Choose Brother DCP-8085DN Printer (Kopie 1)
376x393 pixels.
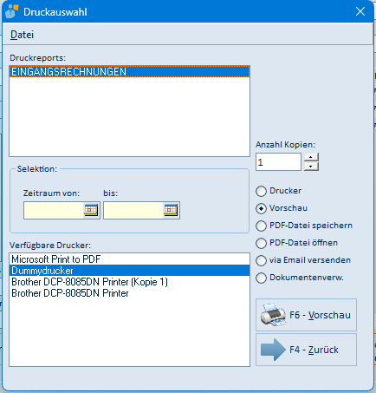[129, 282]
